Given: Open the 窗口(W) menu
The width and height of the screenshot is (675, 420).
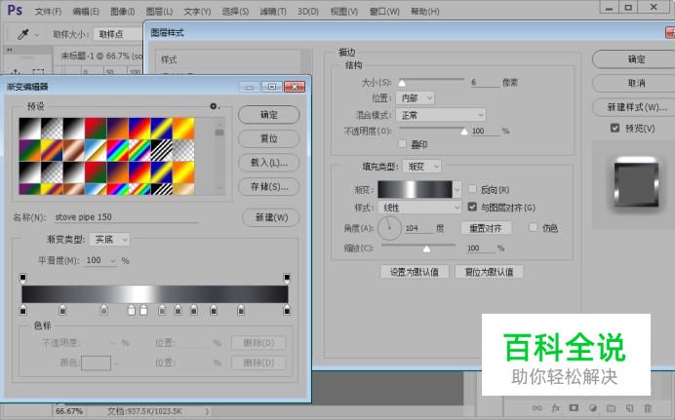Looking at the screenshot, I should coord(384,11).
